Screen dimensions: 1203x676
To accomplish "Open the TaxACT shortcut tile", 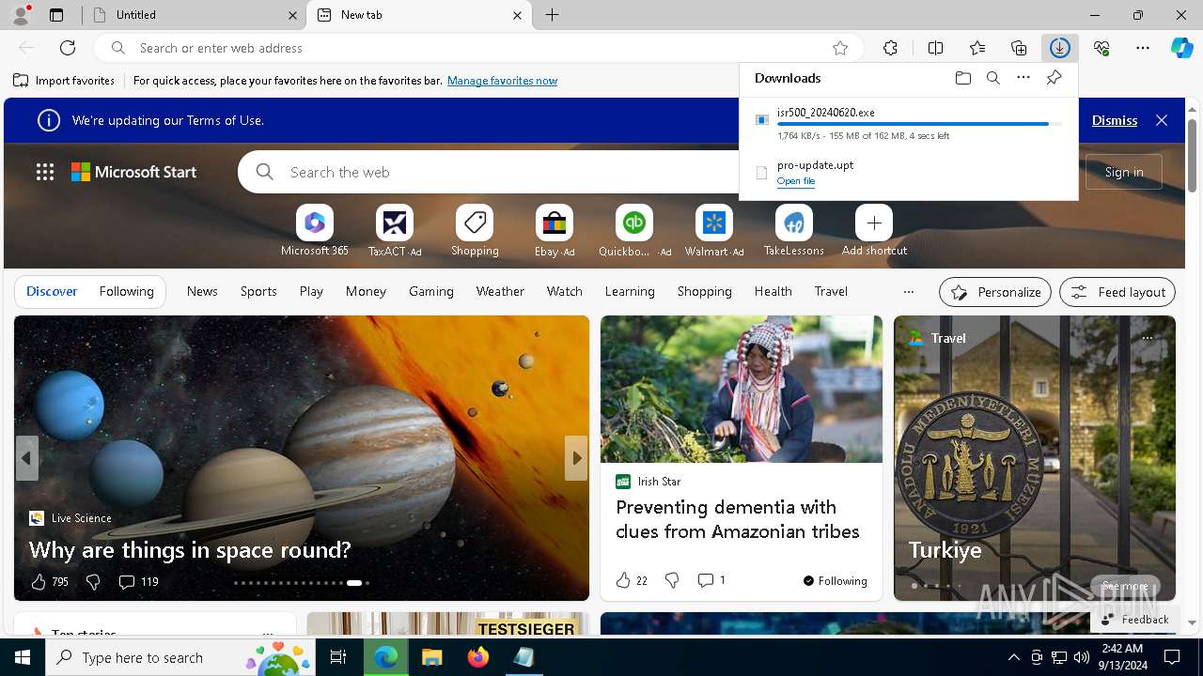I will (x=395, y=231).
